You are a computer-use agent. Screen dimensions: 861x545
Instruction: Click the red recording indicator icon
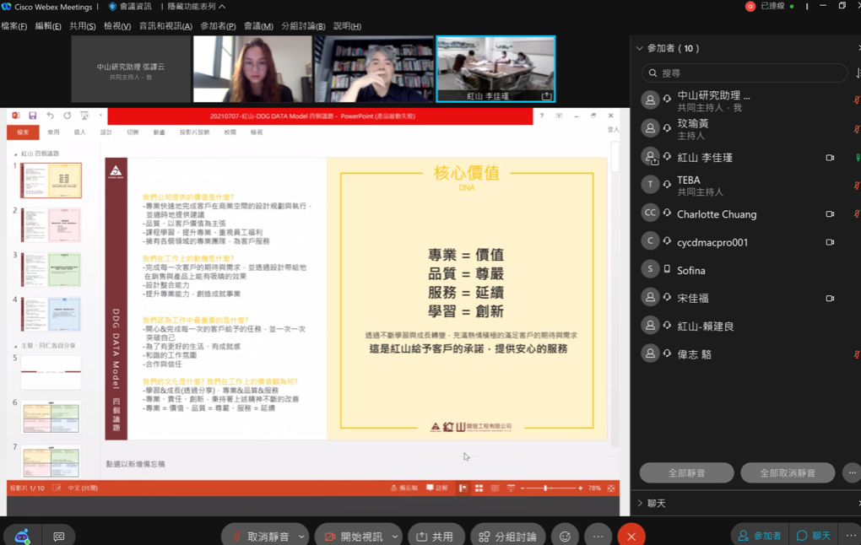[750, 7]
